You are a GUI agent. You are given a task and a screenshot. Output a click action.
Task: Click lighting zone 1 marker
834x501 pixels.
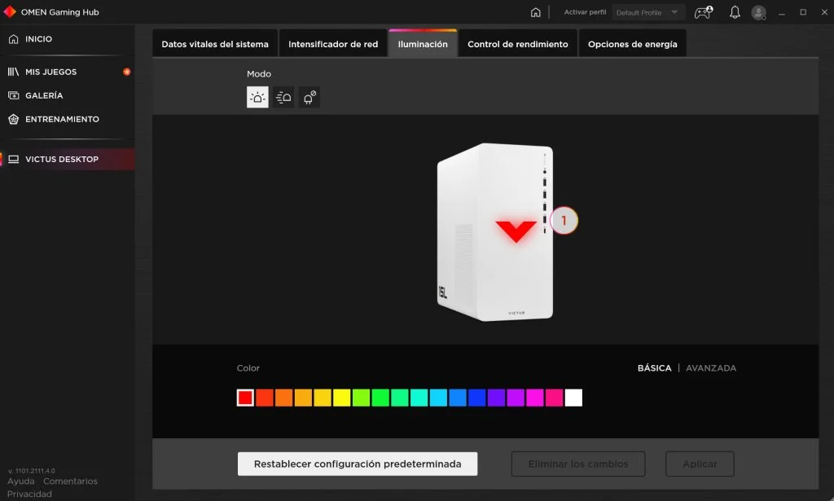(564, 220)
